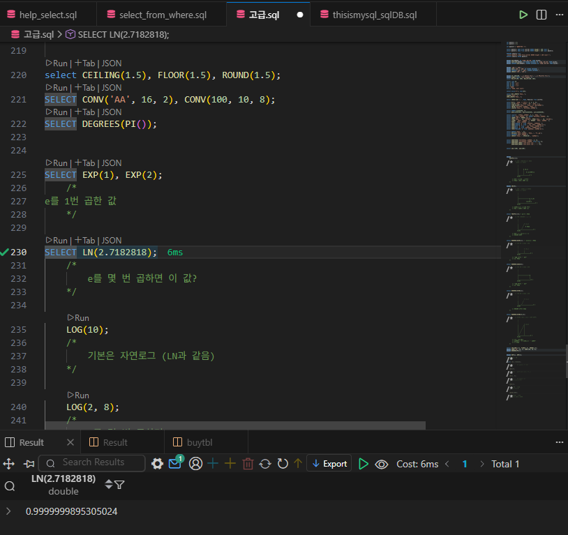Viewport: 568px width, 535px height.
Task: Click the magnifier icon beside the column header
Action: 10,485
